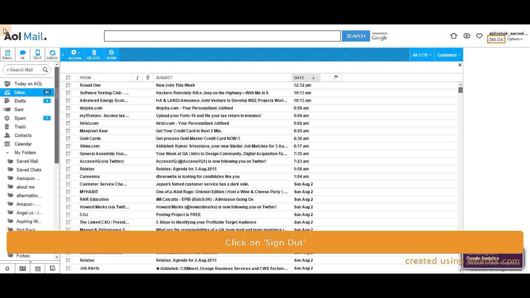Check for new mail with Check icon
The height and width of the screenshot is (298, 530).
pyautogui.click(x=52, y=54)
